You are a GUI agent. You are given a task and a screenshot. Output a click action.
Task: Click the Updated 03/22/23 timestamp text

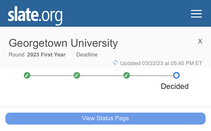(x=161, y=63)
